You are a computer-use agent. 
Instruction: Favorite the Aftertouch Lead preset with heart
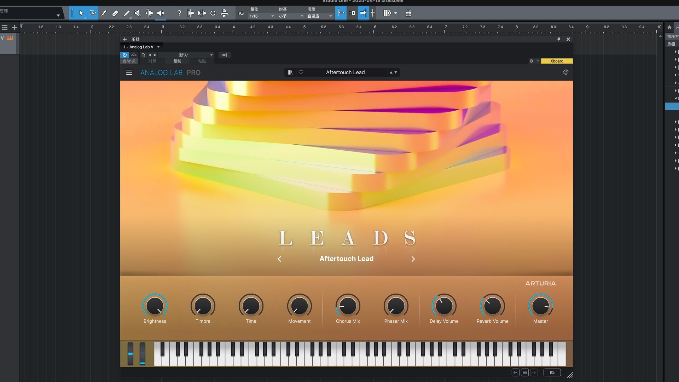coord(301,72)
